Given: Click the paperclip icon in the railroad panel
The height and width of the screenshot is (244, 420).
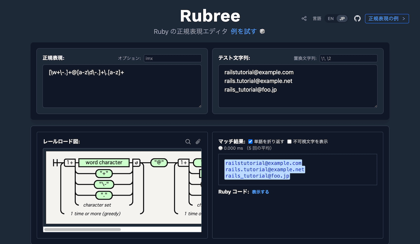Looking at the screenshot, I should pyautogui.click(x=198, y=141).
